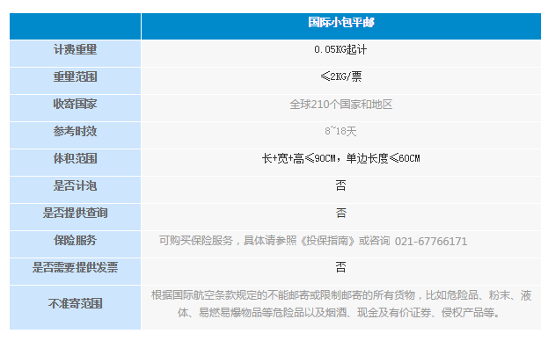Screen dimensions: 548x341
Task: Select the 重量范围 row label
Action: point(75,76)
